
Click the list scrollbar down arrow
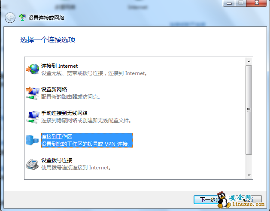pyautogui.click(x=249, y=175)
